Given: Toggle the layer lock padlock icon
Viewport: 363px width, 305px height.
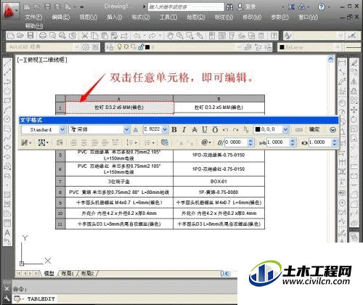Looking at the screenshot, I should (140, 47).
